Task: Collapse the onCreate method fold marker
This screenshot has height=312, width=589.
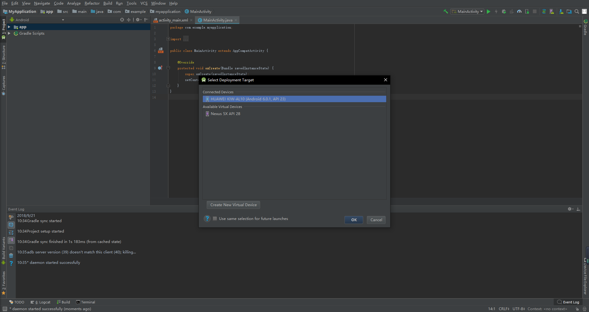Action: pos(168,68)
